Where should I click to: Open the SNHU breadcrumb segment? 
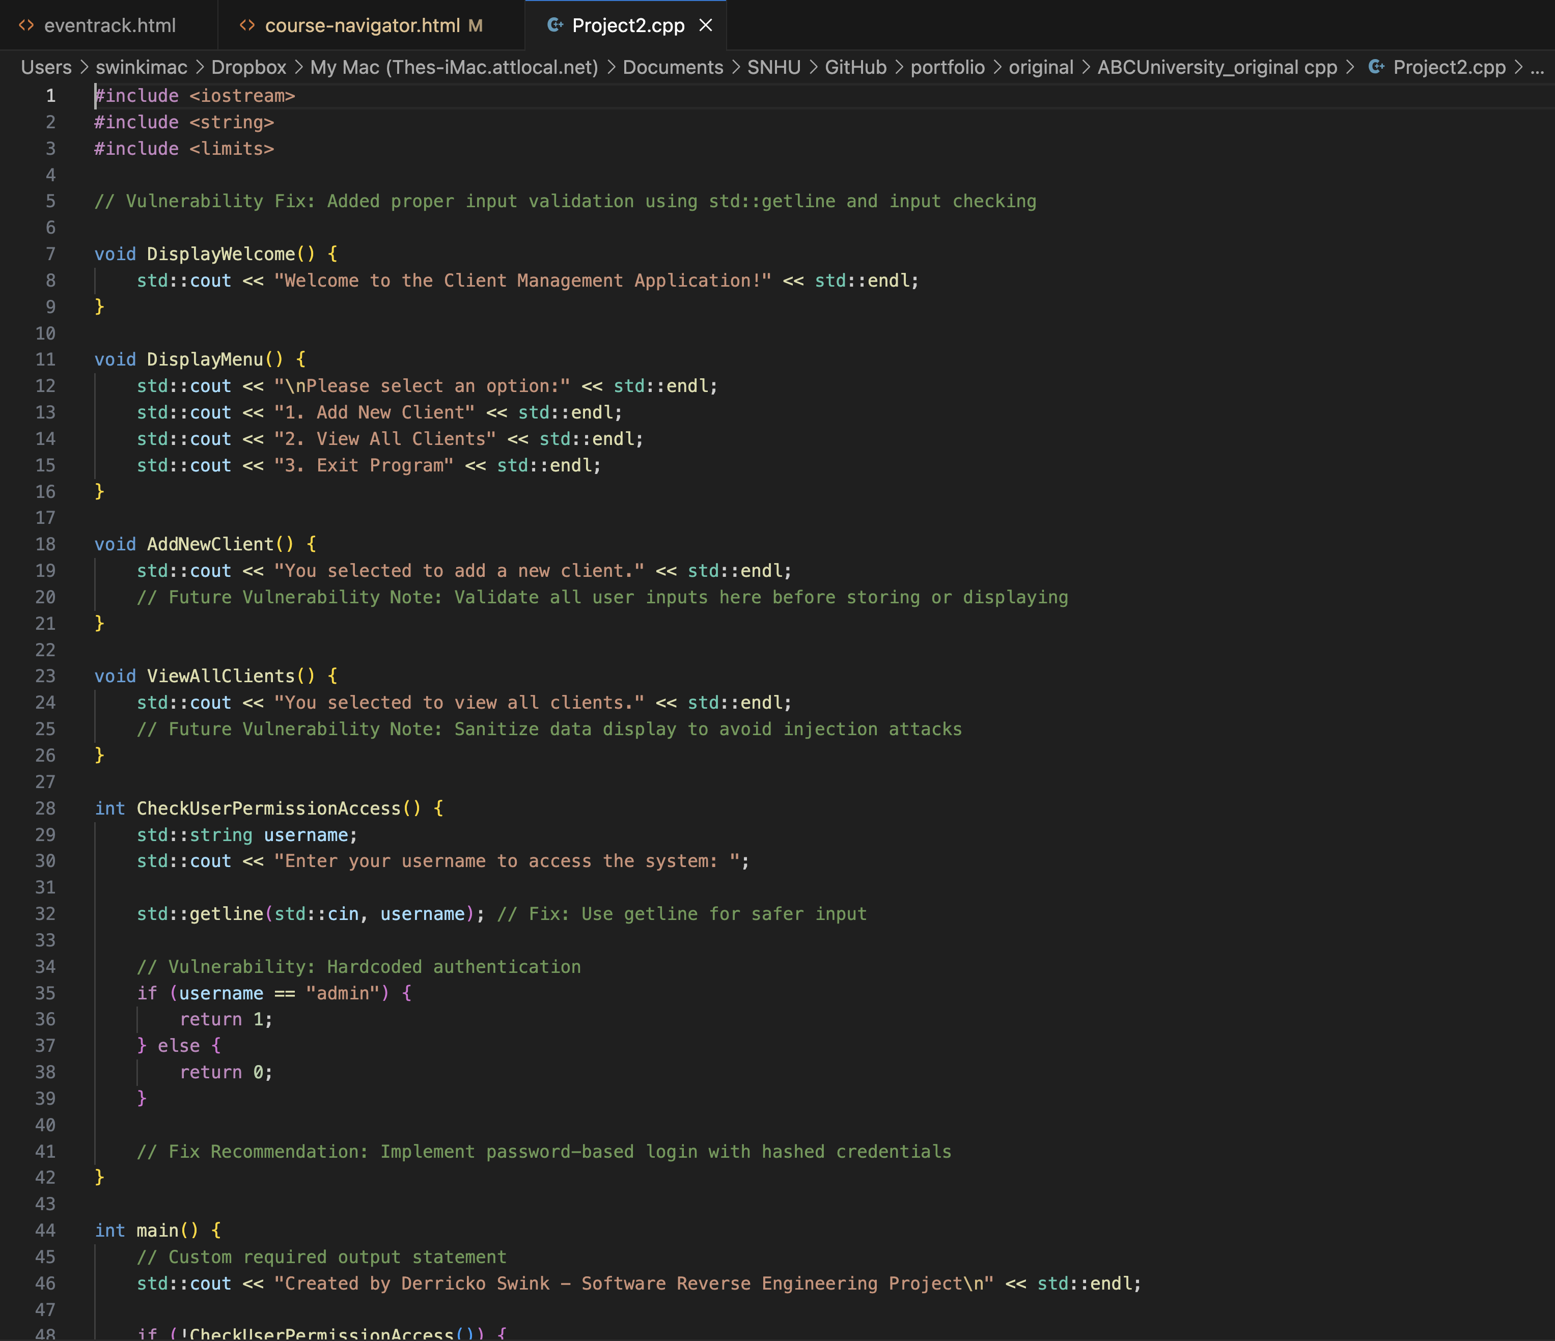[774, 68]
